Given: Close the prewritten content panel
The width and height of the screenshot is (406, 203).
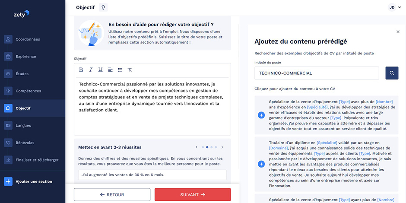Looking at the screenshot, I should [x=398, y=32].
